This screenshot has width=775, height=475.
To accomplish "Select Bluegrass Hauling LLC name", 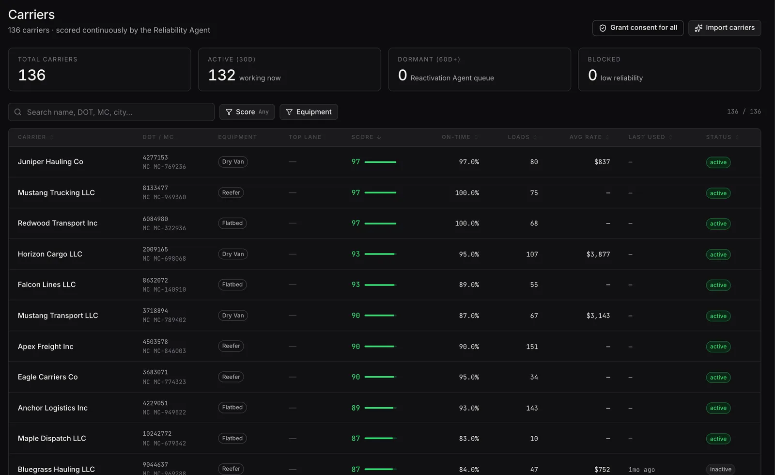I will pos(56,469).
